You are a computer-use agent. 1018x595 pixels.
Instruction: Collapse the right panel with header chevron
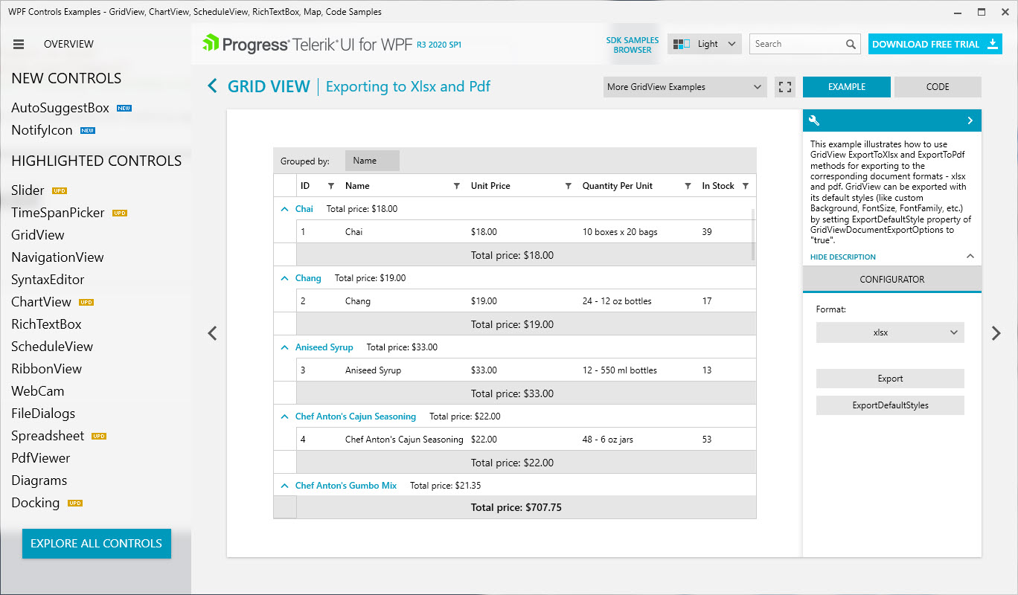click(970, 120)
